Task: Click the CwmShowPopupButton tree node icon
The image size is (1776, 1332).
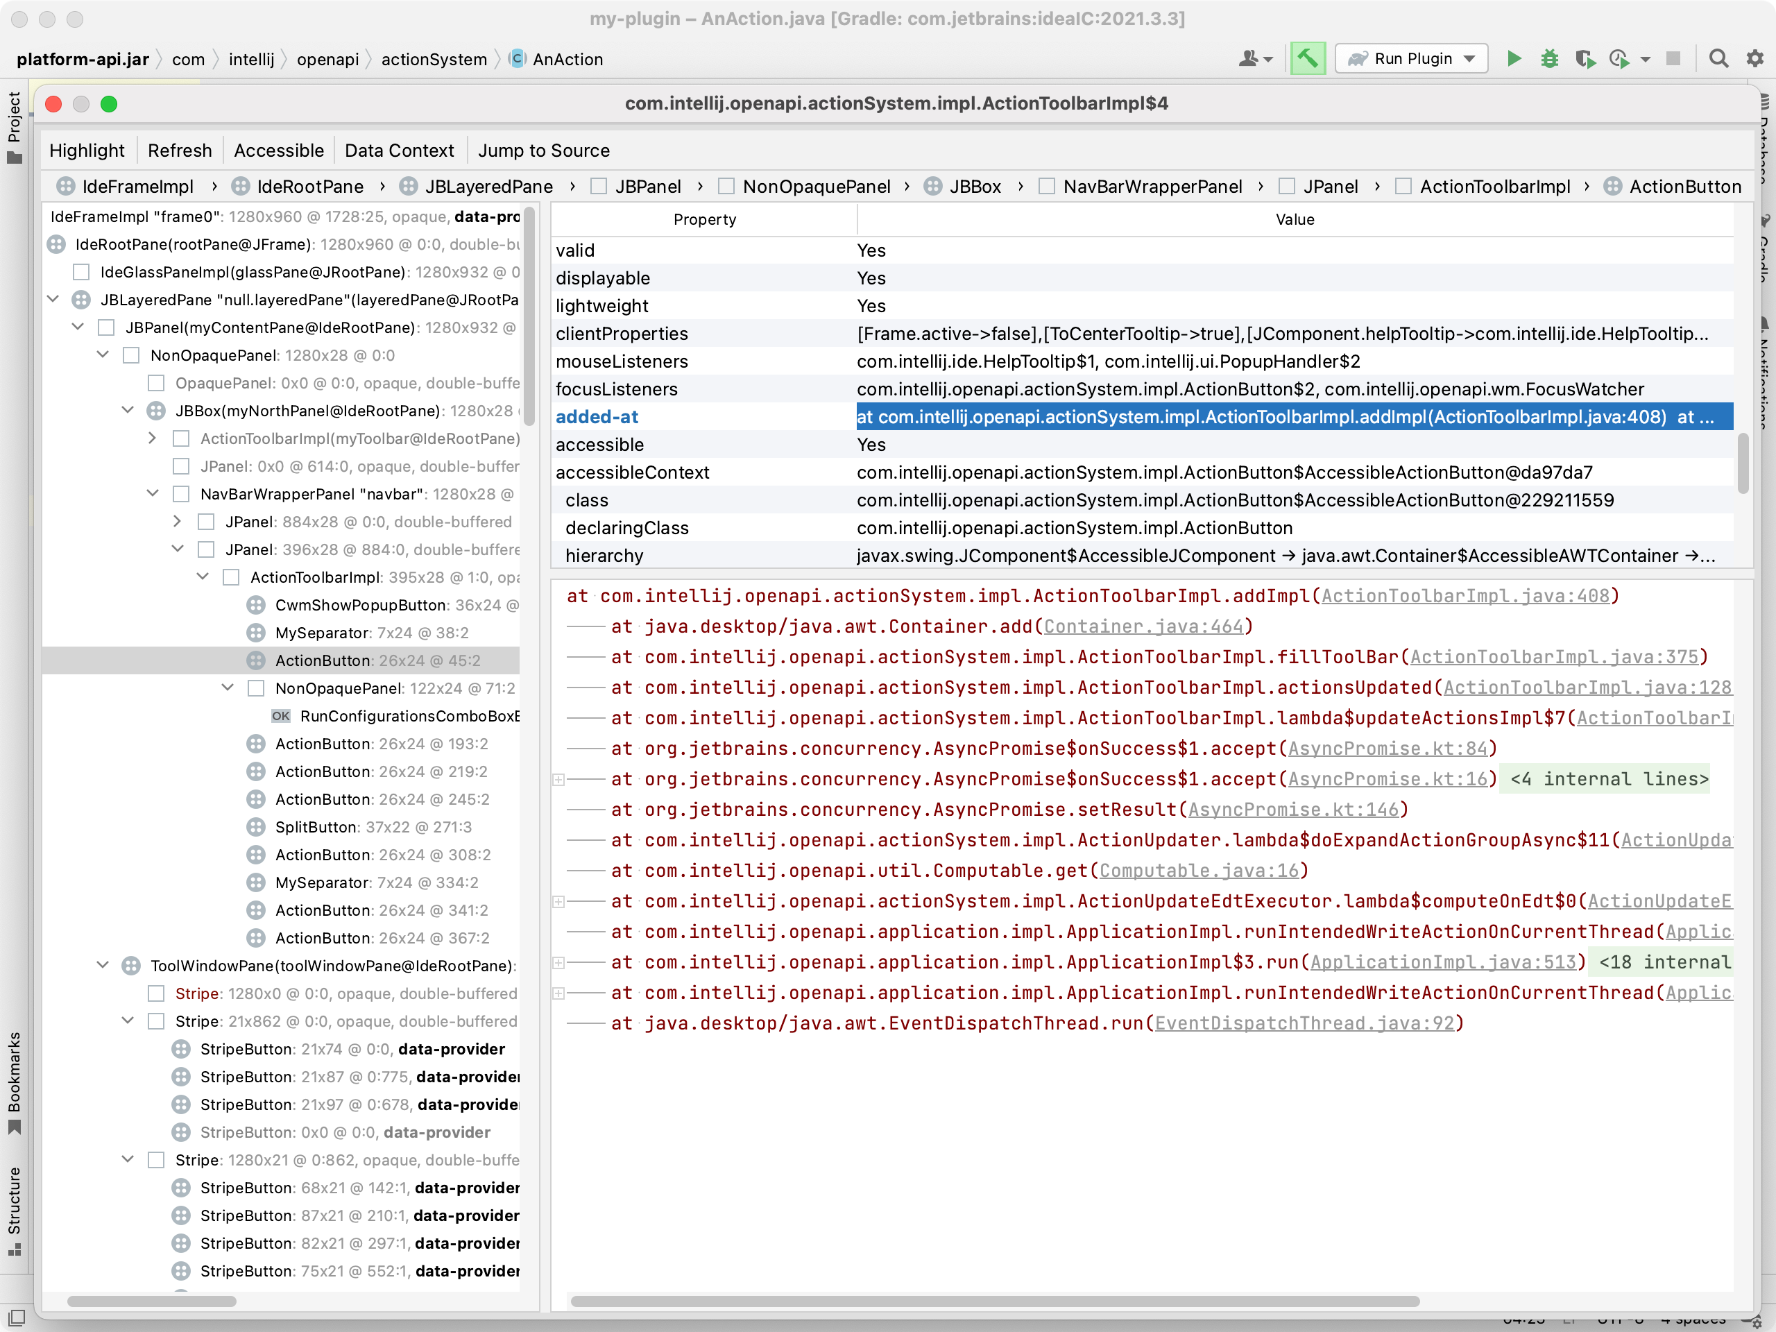Action: coord(255,604)
